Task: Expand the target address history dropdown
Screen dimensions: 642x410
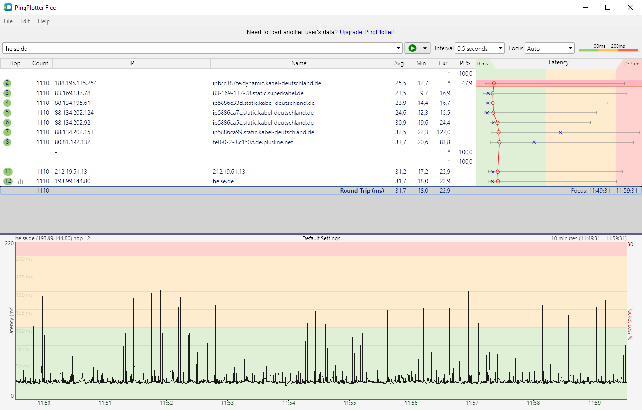Action: pyautogui.click(x=398, y=48)
